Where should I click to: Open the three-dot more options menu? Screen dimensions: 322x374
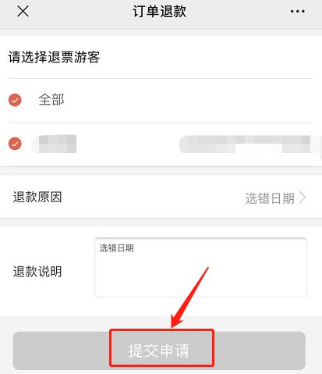[x=298, y=12]
